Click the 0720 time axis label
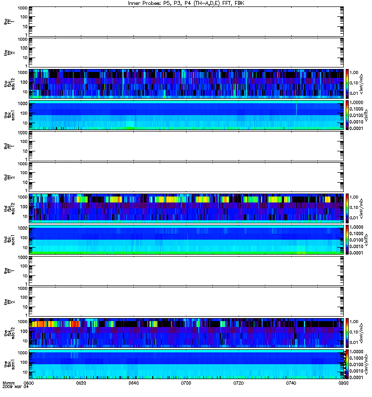Screen dimensions: 372x397 (x=239, y=383)
